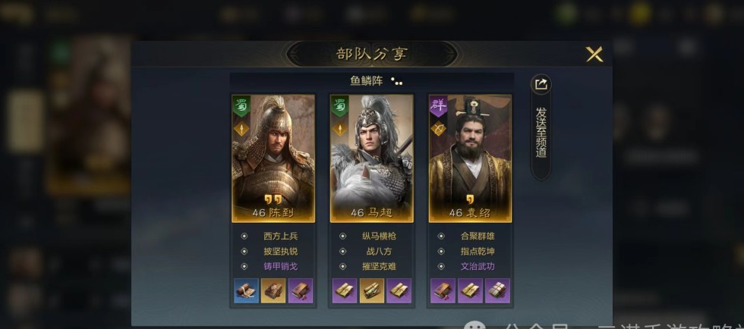The height and width of the screenshot is (329, 744).
Task: Select the purple book item under 陈到
Action: [301, 290]
